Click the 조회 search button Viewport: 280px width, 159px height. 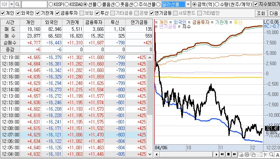click(260, 13)
